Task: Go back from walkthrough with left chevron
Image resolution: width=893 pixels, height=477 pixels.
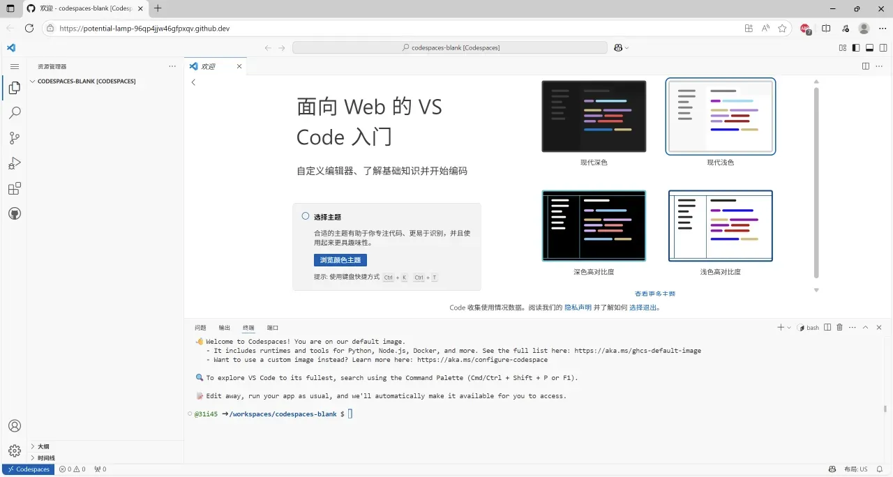Action: pyautogui.click(x=193, y=82)
